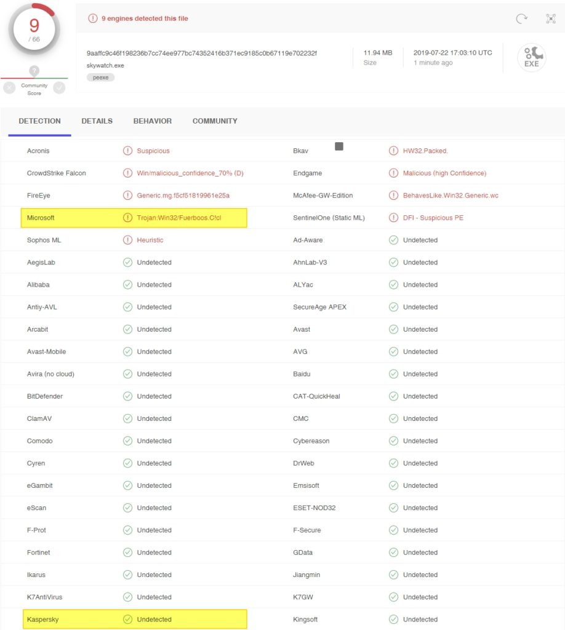Click the '9 engines detected this file' message
The height and width of the screenshot is (630, 565).
pyautogui.click(x=145, y=18)
